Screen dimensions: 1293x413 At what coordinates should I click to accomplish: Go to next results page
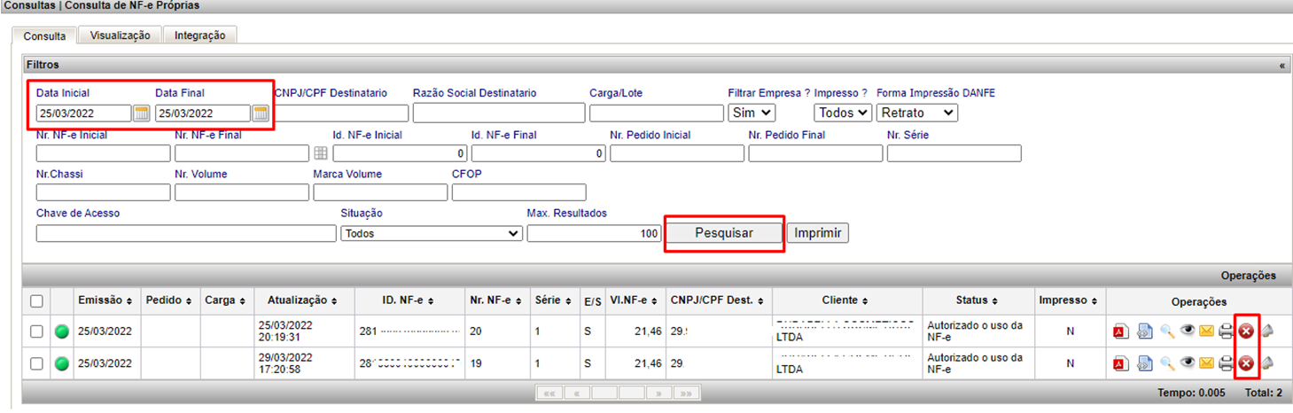pos(658,393)
